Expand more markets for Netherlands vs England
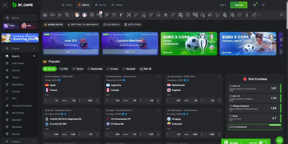Screen dimensions: 288x144 click(x=219, y=100)
